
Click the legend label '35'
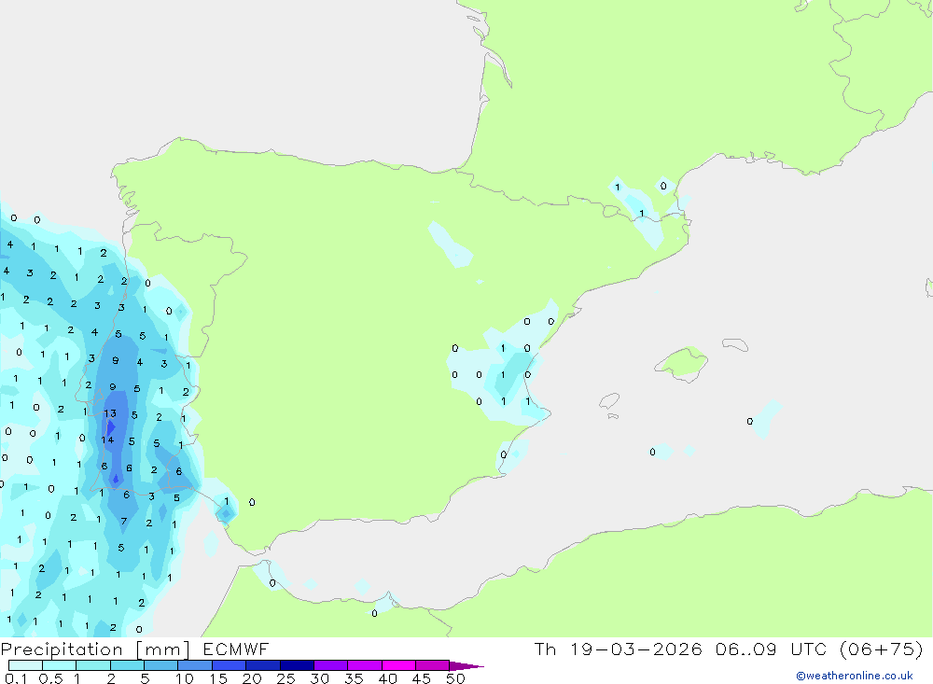354,678
